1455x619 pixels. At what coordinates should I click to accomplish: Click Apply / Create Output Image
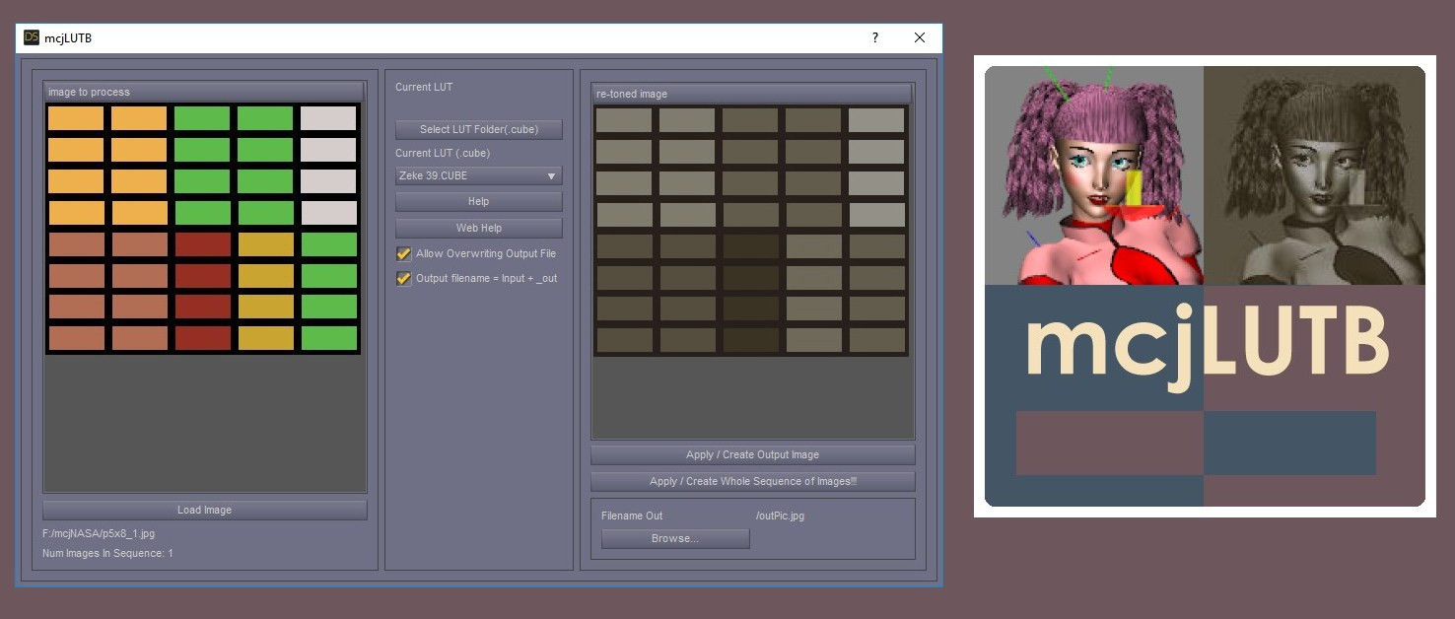point(753,454)
